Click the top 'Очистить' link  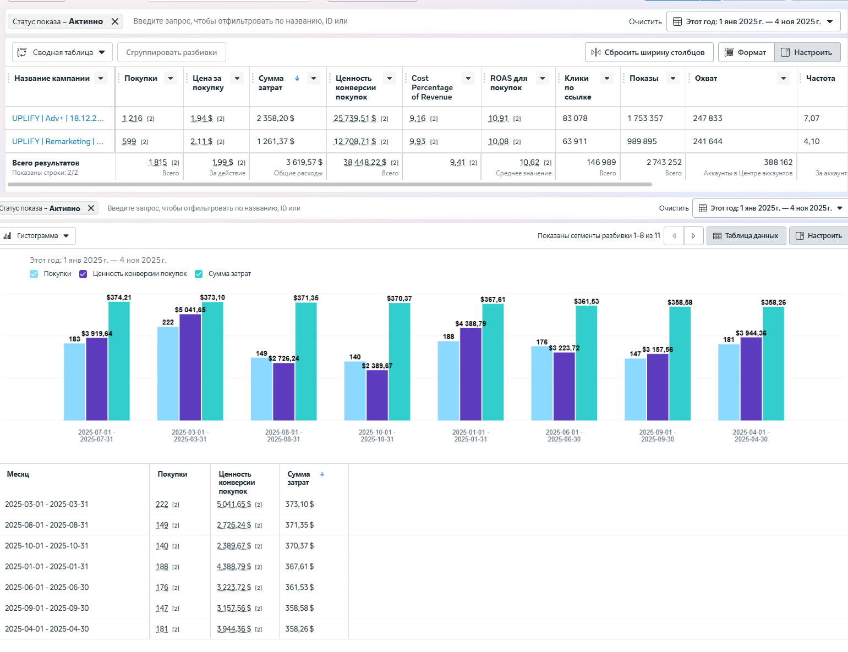645,21
